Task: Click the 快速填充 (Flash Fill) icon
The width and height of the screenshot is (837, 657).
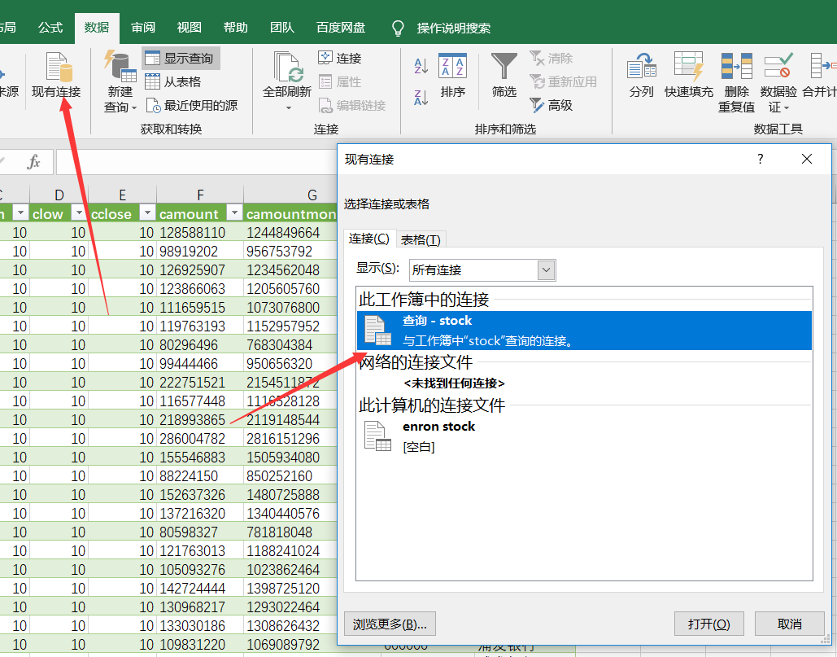Action: (688, 75)
